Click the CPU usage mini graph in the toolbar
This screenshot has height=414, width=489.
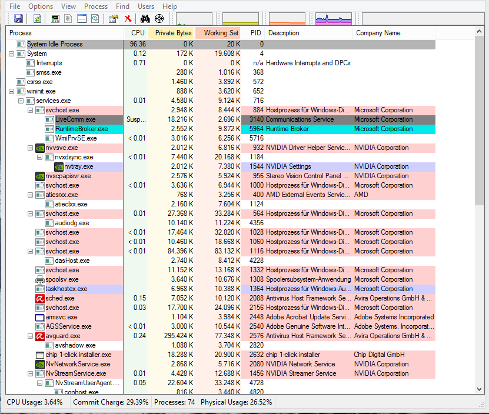click(x=194, y=19)
